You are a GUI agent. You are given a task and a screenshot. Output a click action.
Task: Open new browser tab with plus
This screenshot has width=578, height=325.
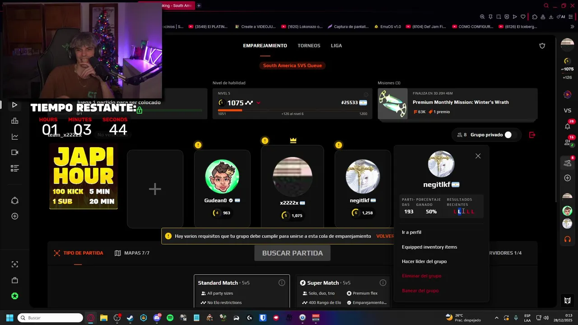point(199,5)
